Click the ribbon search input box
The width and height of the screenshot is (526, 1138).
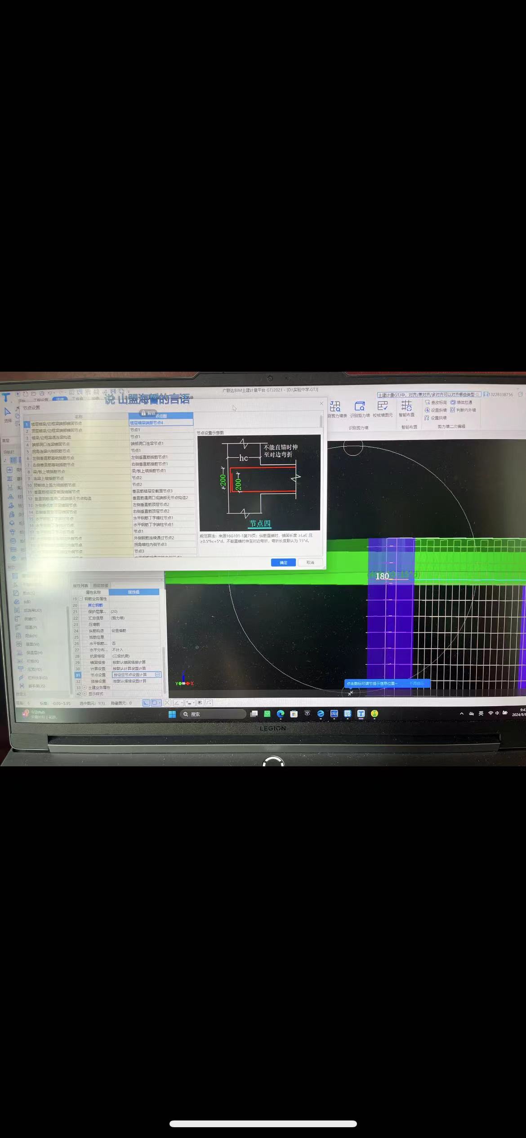[x=429, y=395]
